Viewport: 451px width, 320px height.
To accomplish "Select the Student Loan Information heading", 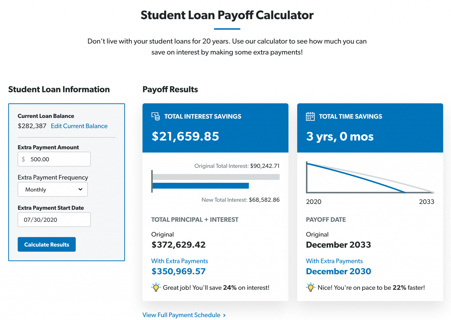I will [59, 89].
